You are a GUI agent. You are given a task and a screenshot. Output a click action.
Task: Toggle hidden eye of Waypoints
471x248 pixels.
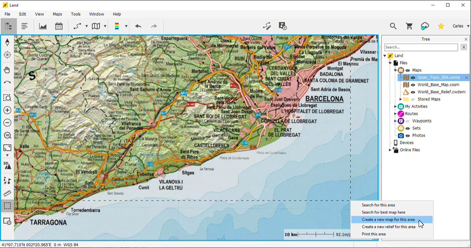click(x=407, y=121)
